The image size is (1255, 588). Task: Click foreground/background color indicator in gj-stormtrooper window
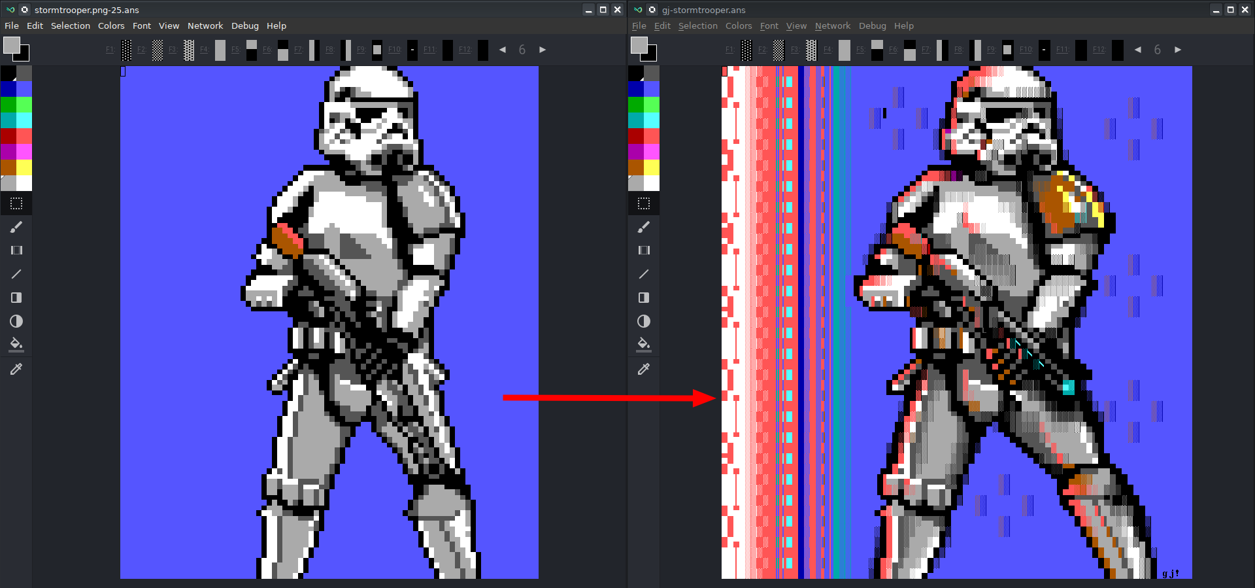[644, 49]
